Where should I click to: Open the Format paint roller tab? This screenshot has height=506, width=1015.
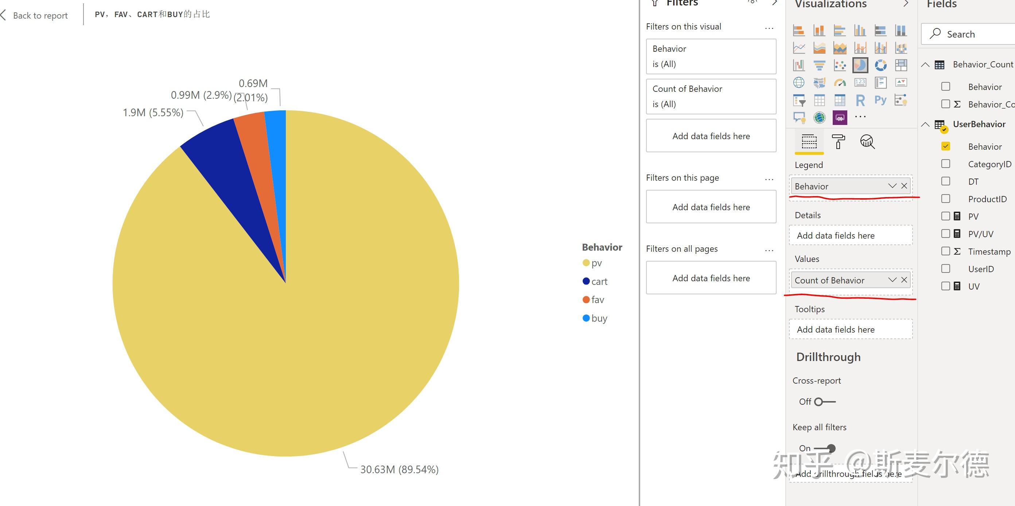click(838, 142)
